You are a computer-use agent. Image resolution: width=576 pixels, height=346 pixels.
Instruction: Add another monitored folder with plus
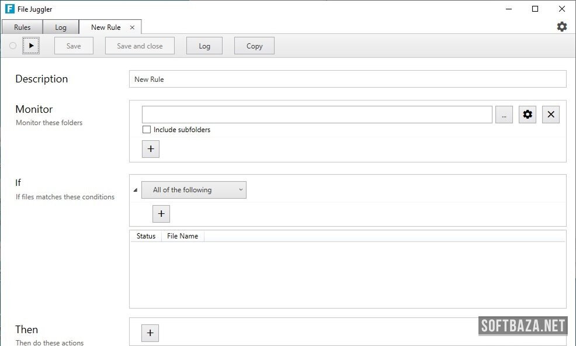pos(150,149)
